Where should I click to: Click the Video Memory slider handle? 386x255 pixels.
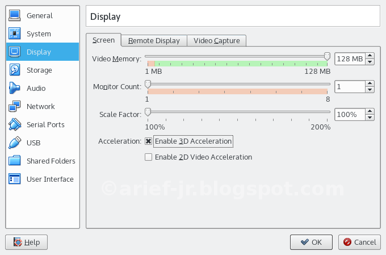[327, 56]
